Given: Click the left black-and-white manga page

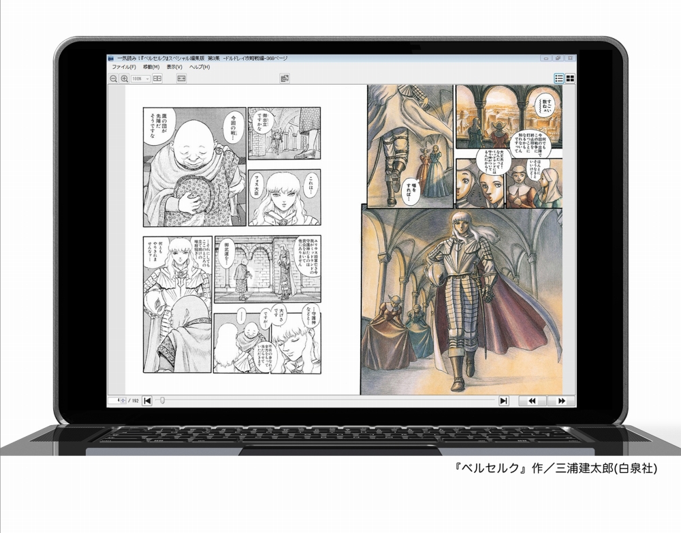Looking at the screenshot, I should (x=232, y=240).
